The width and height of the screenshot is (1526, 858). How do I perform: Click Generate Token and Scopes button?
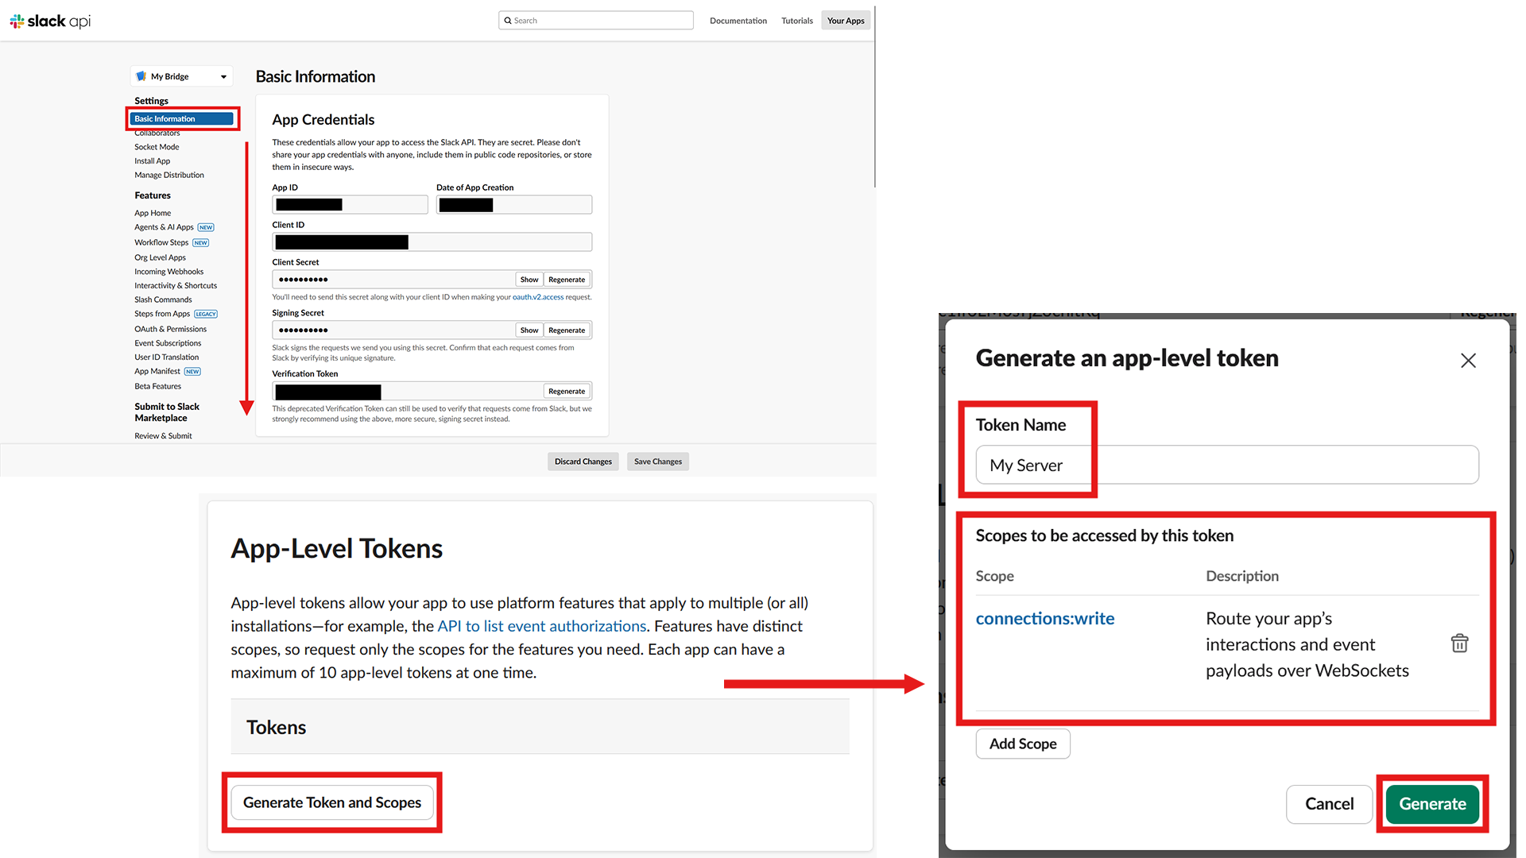[x=332, y=802]
